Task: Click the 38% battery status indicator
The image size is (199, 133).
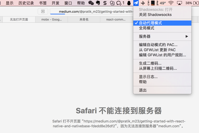Action: pos(192,3)
